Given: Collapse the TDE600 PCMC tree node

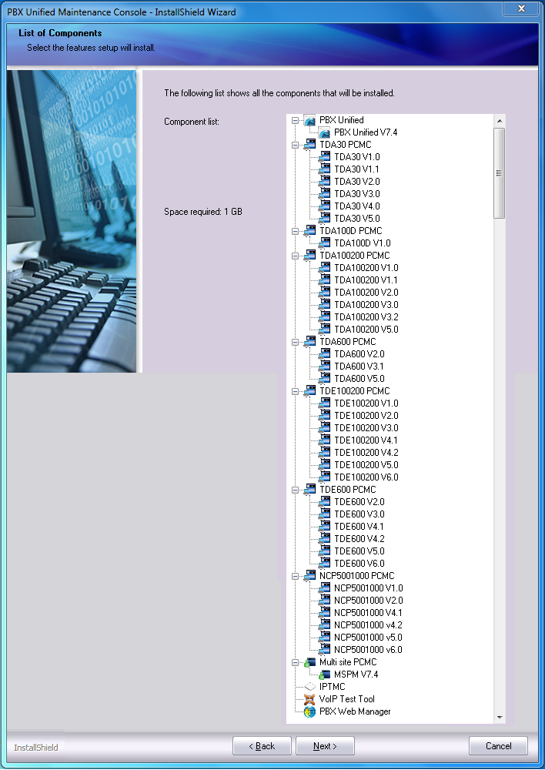Looking at the screenshot, I should [295, 490].
